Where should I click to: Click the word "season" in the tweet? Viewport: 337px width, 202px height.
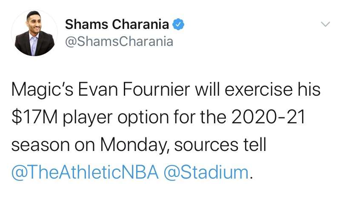coord(41,146)
